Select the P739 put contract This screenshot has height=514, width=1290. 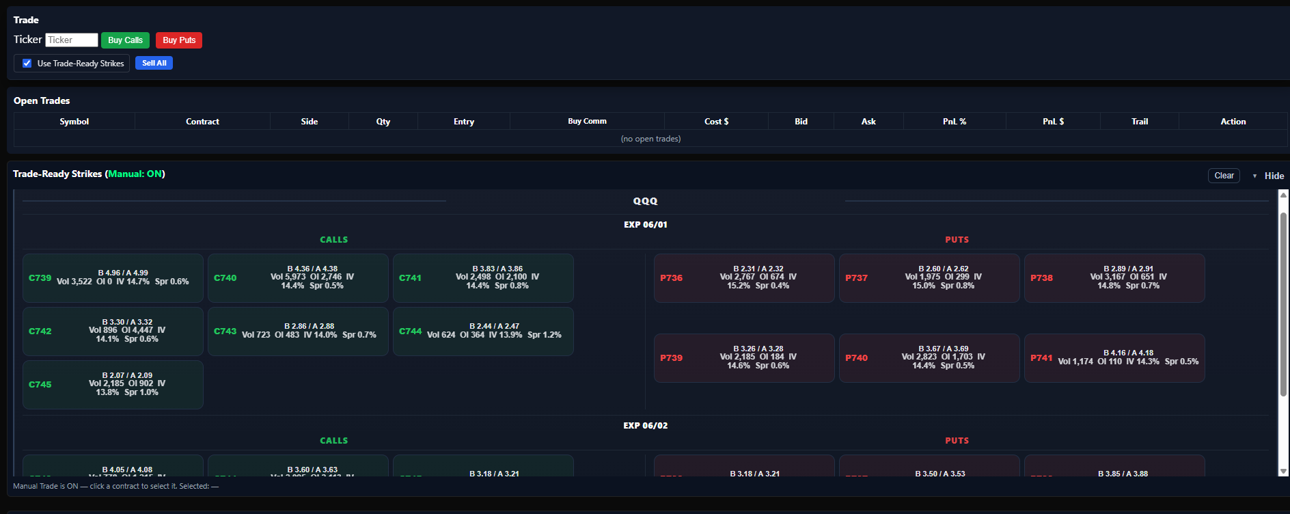744,358
